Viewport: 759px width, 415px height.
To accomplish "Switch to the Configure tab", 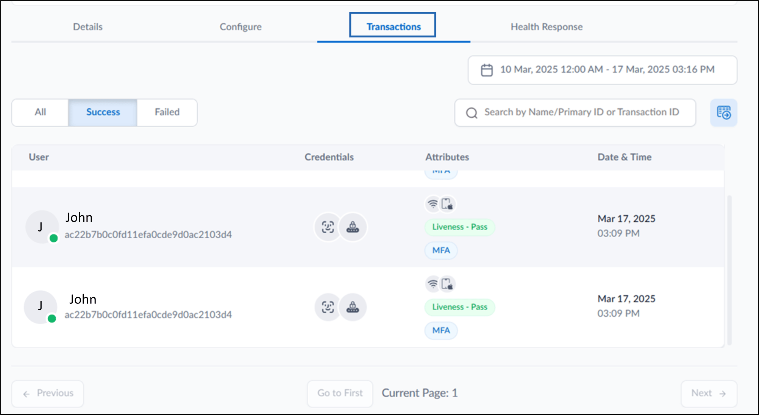I will tap(241, 27).
